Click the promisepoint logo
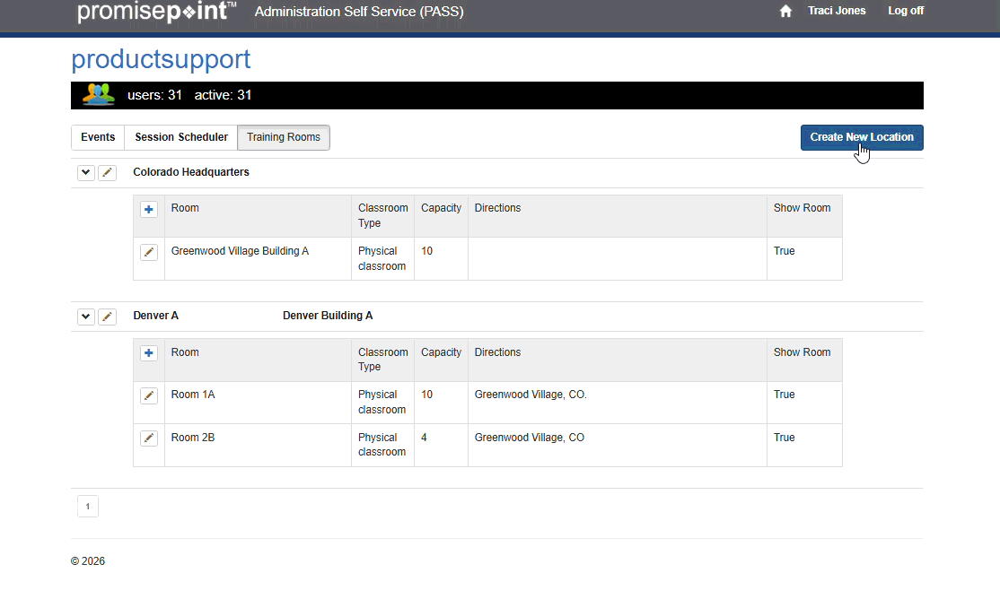The width and height of the screenshot is (1000, 599). [157, 12]
